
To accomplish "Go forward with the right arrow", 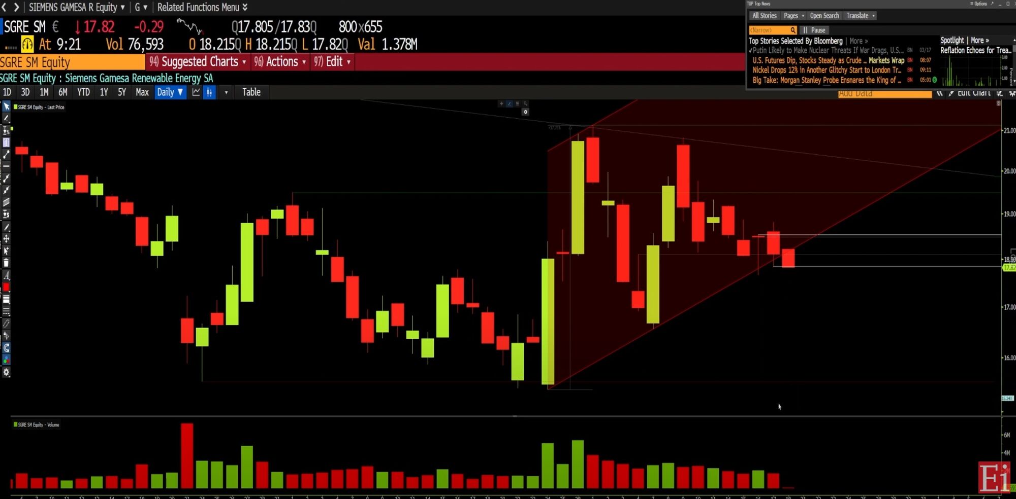I will click(16, 7).
